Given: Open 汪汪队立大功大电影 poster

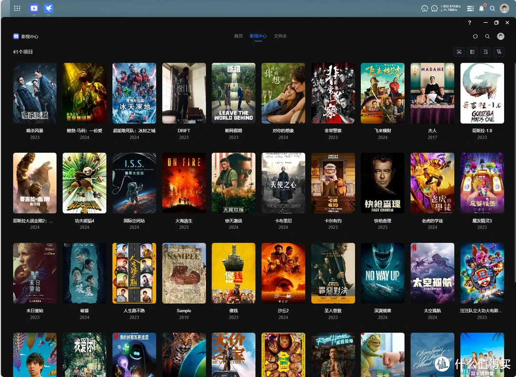Looking at the screenshot, I should (x=482, y=273).
